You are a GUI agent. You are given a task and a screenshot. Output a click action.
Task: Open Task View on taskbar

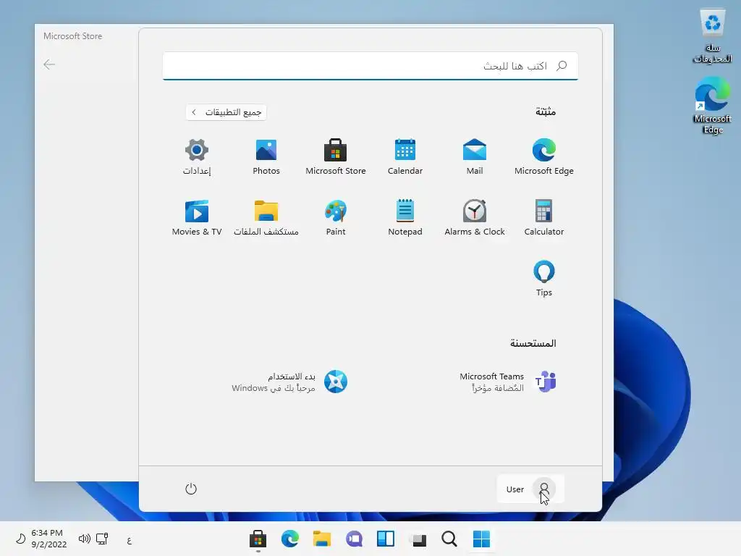[418, 539]
